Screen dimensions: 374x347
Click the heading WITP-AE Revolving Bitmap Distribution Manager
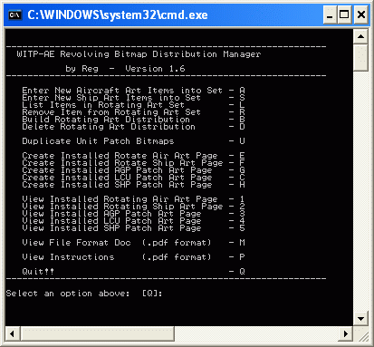(x=139, y=54)
